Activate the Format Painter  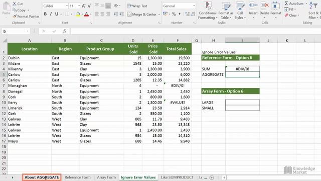tap(26, 16)
